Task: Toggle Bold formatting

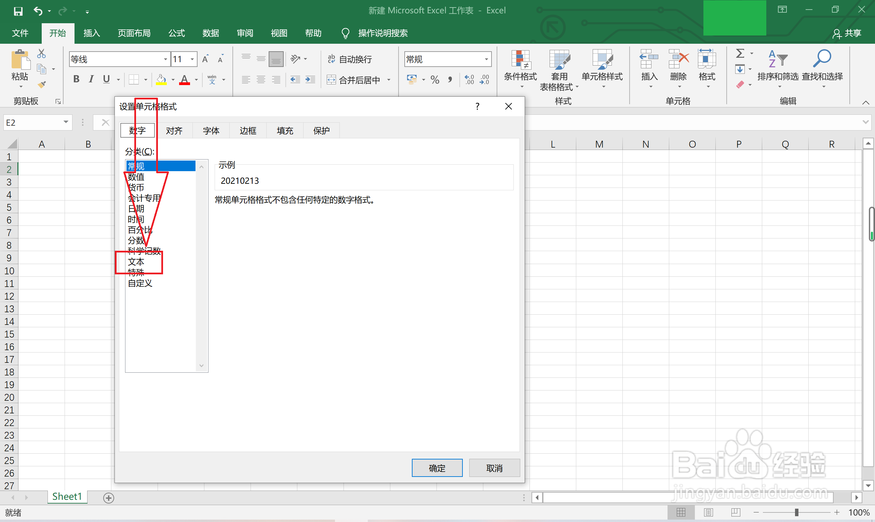Action: (x=76, y=80)
